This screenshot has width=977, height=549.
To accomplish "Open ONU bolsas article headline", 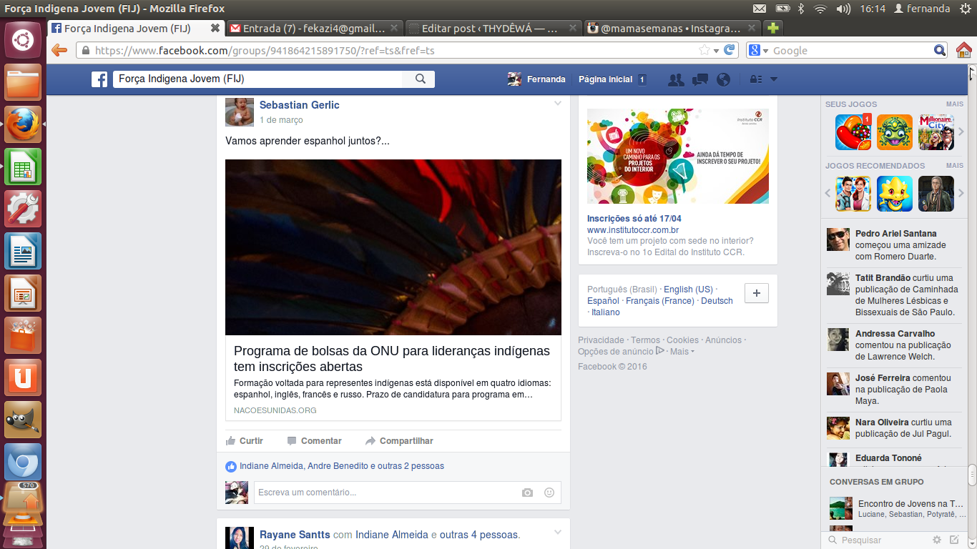I will pos(392,359).
